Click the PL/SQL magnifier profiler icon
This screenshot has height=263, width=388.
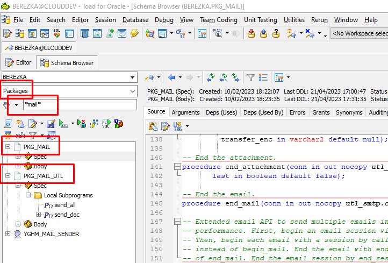point(218,33)
